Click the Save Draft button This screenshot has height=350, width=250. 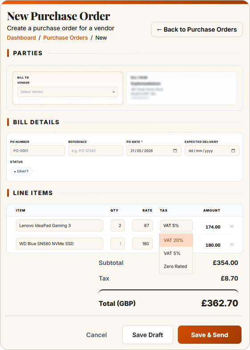click(148, 334)
